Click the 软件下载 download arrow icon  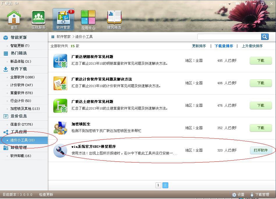tap(6, 69)
